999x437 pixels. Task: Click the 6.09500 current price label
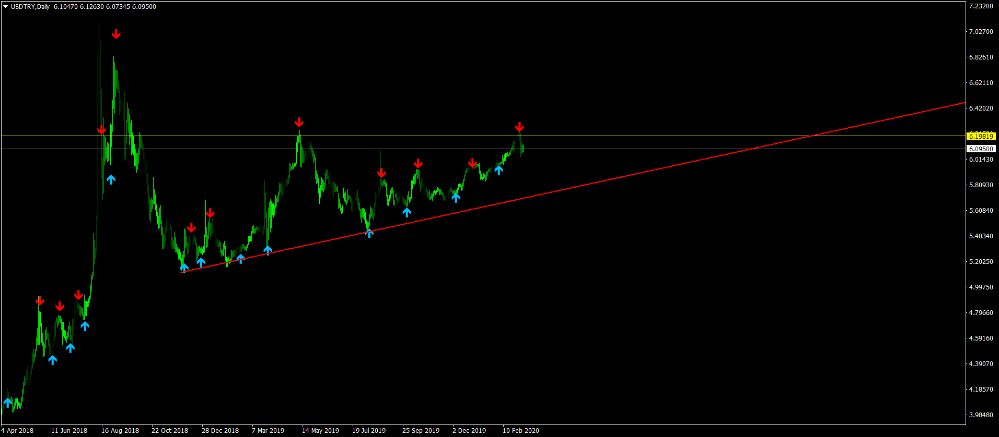click(981, 149)
